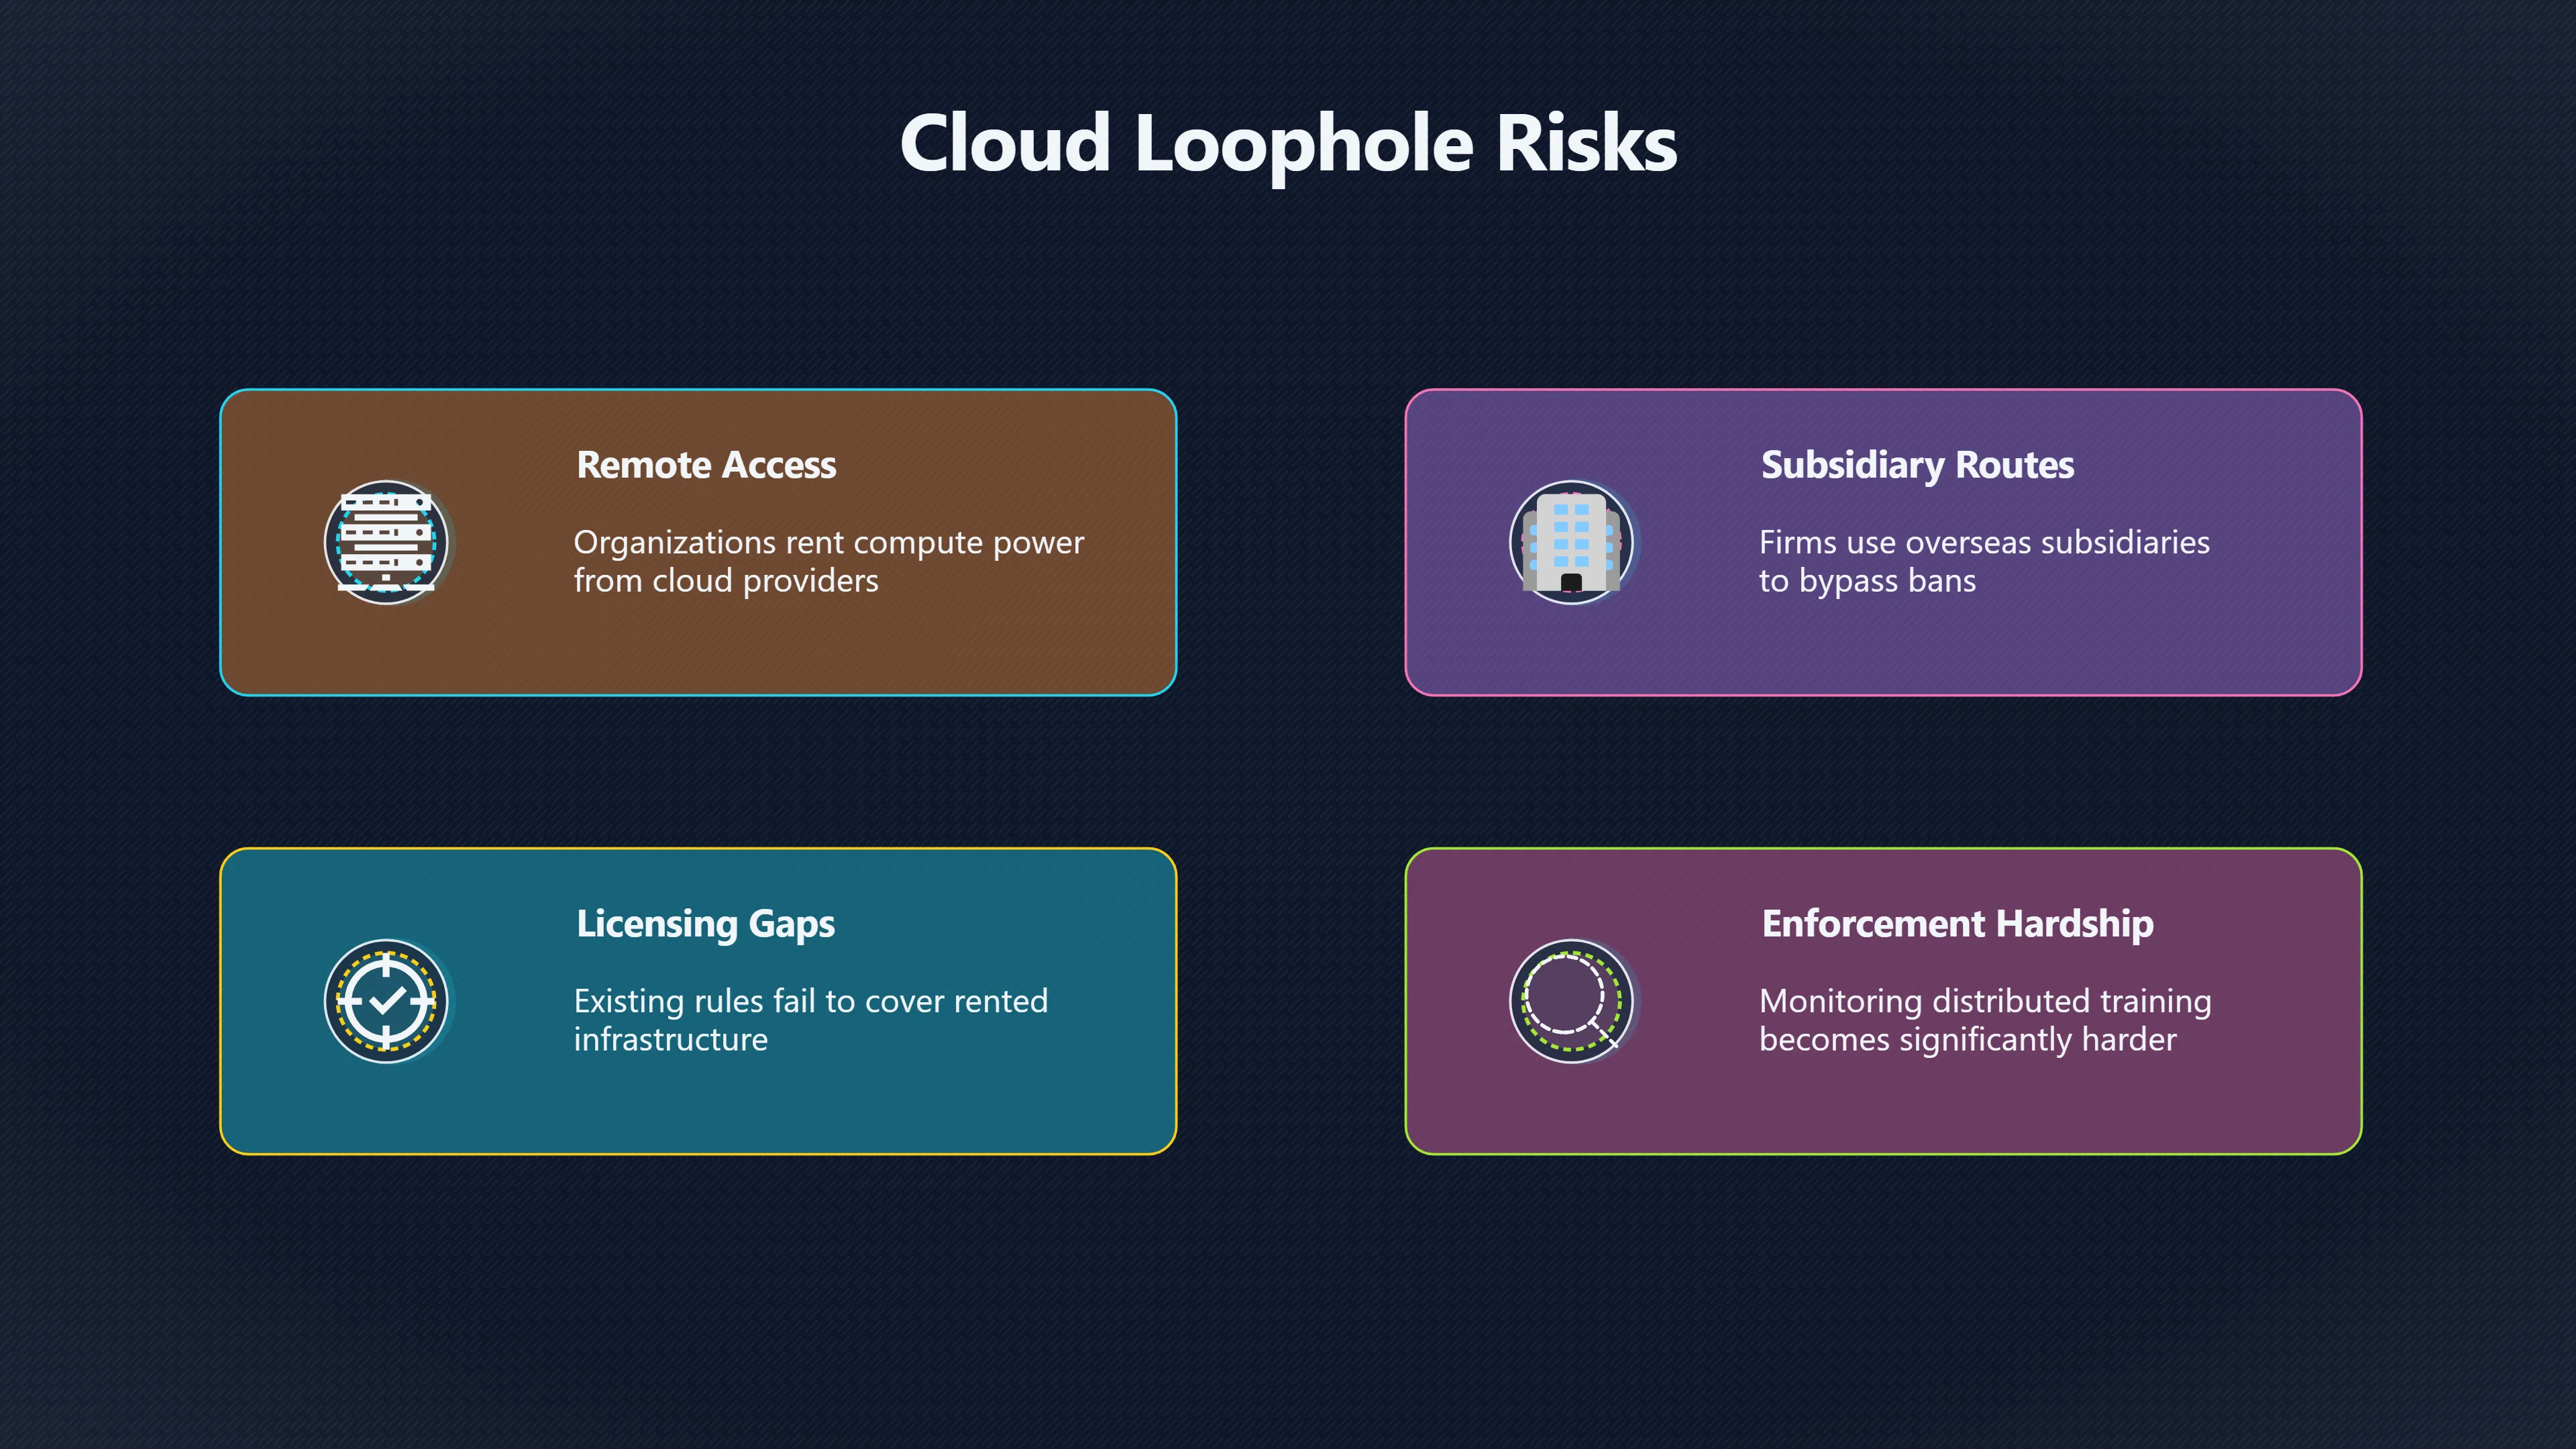Click the office building icon in Subsidiary Routes card
The image size is (2576, 1449).
point(1571,542)
